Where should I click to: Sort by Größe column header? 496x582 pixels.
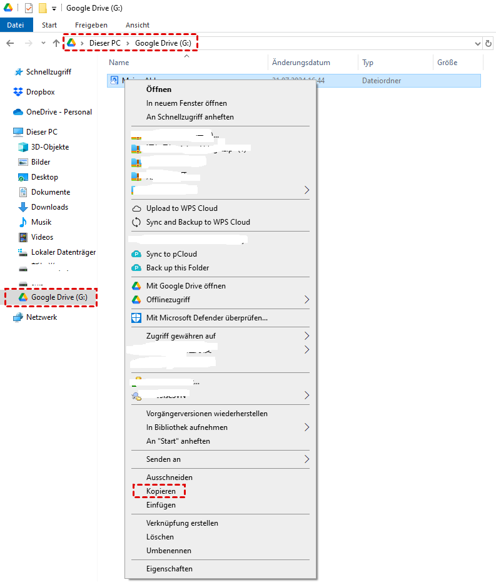[x=458, y=63]
